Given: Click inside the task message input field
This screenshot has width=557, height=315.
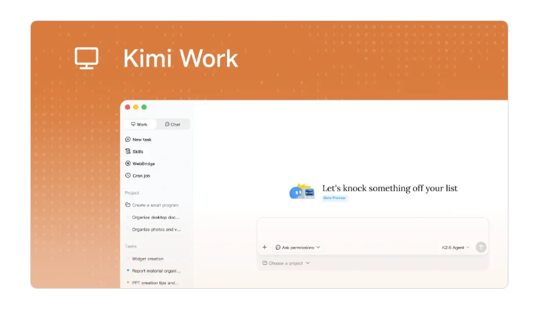Looking at the screenshot, I should click(373, 229).
